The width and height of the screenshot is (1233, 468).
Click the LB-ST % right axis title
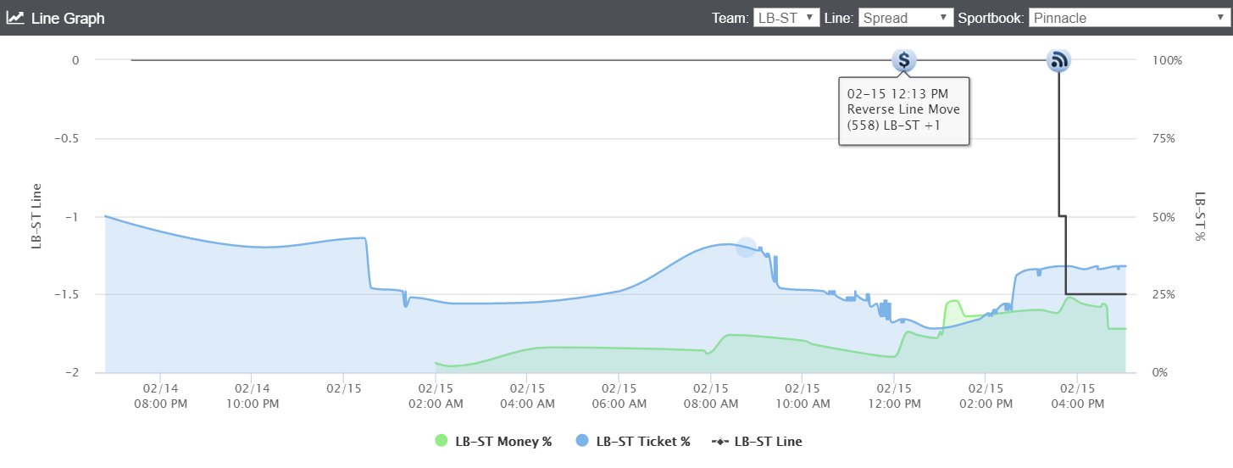pos(1201,216)
